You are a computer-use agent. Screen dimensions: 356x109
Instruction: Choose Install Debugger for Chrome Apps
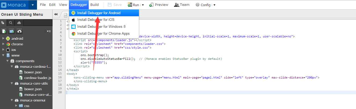tap(104, 33)
